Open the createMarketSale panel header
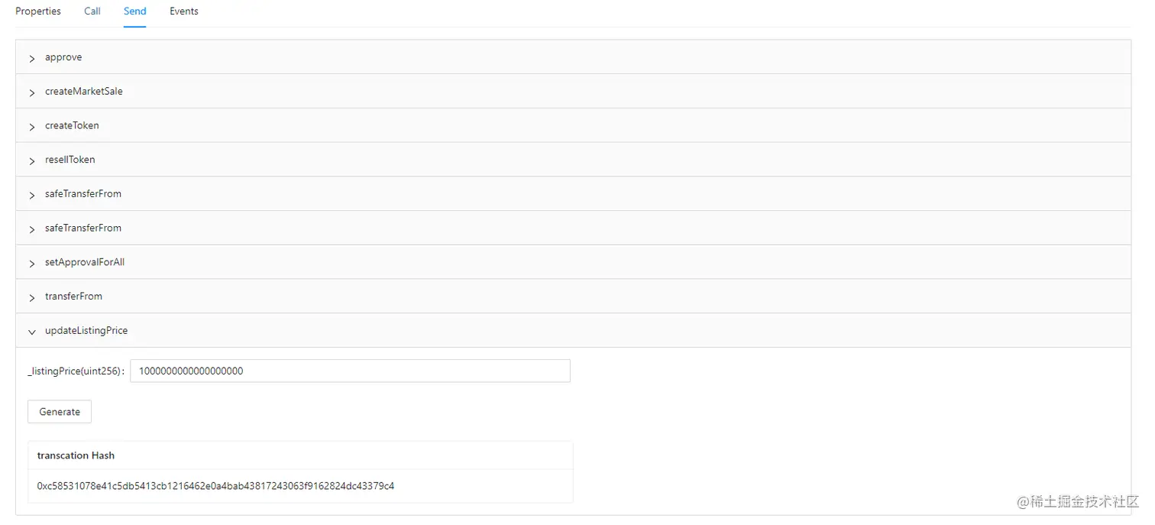 (x=573, y=91)
